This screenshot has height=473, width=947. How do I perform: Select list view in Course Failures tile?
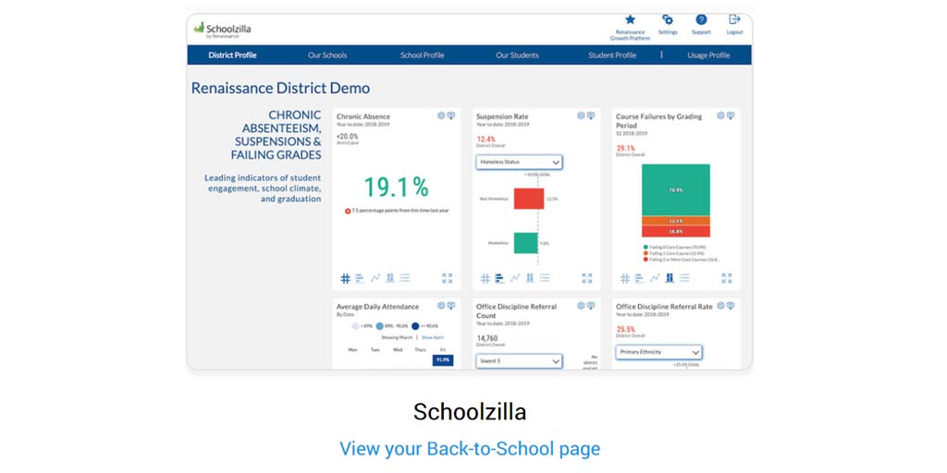coord(684,278)
